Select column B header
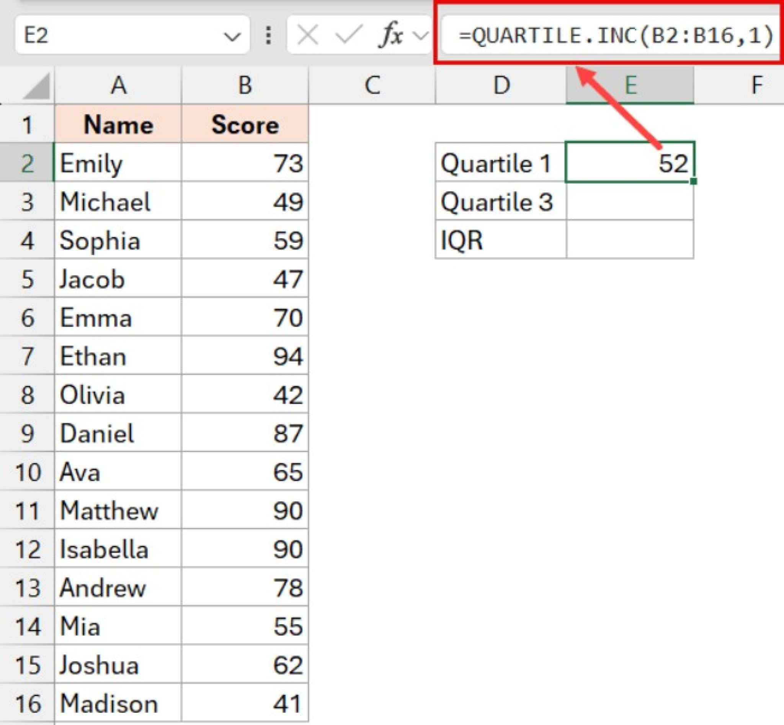Viewport: 784px width, 725px height. (245, 85)
